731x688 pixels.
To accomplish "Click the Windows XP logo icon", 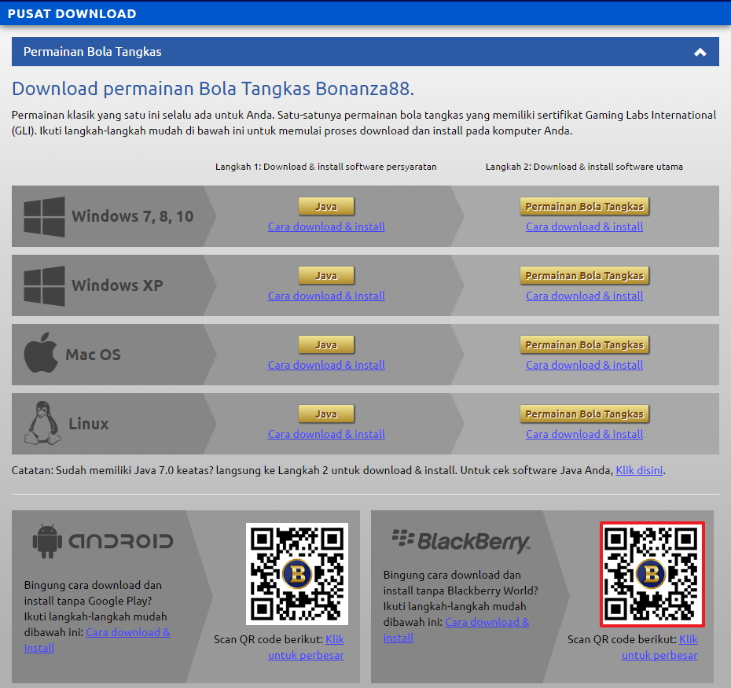I will point(44,286).
